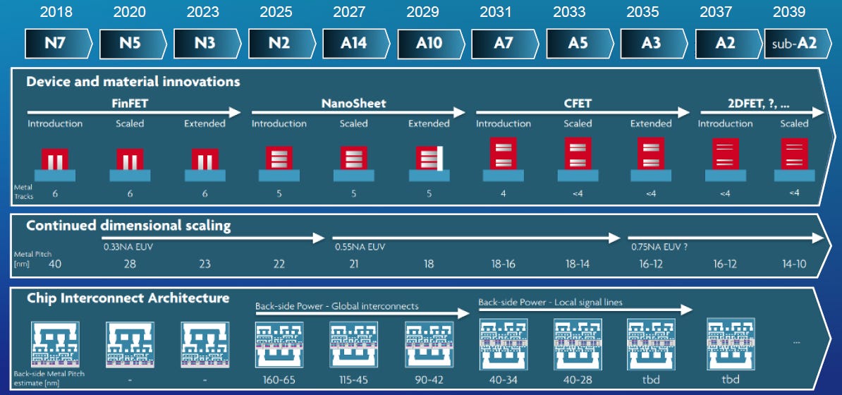Click the year 2031 label

[x=496, y=11]
